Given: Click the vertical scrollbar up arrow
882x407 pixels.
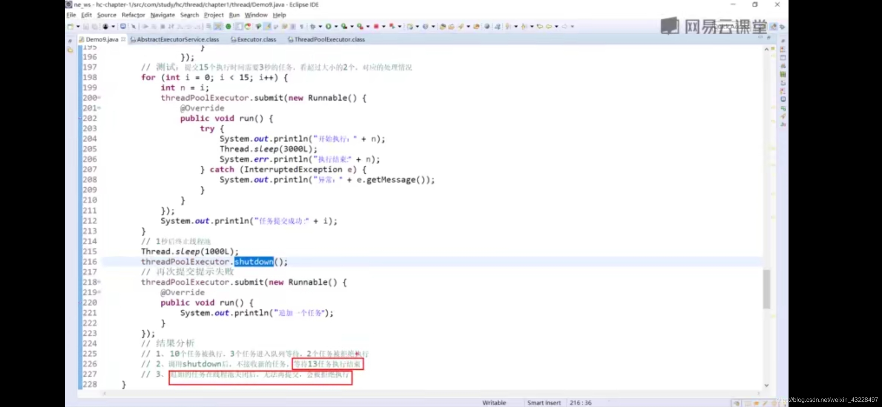Looking at the screenshot, I should point(766,49).
